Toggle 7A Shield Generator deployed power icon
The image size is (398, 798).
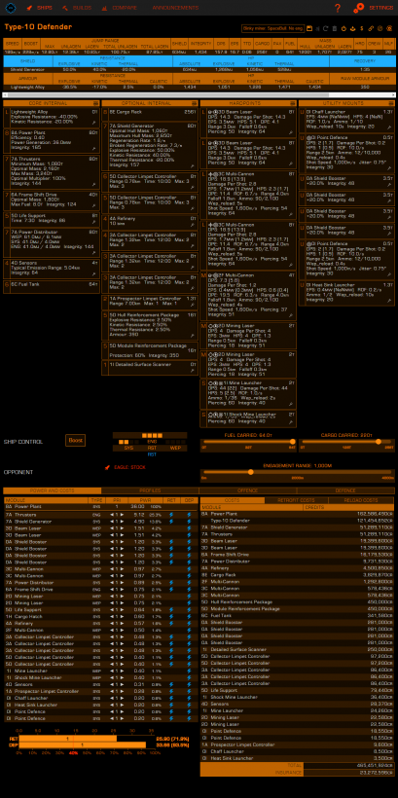[190, 522]
